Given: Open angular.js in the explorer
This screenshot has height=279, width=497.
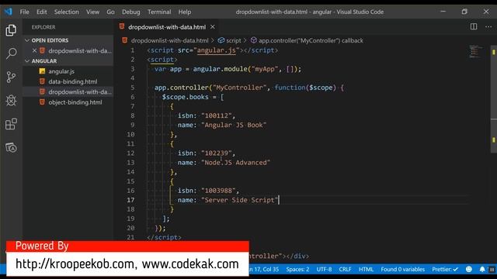Looking at the screenshot, I should pos(61,71).
